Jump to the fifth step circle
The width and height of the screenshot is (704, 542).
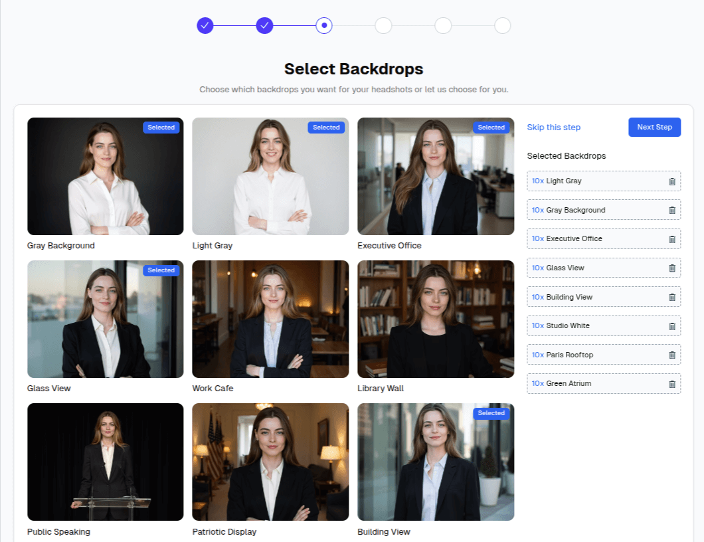[443, 26]
